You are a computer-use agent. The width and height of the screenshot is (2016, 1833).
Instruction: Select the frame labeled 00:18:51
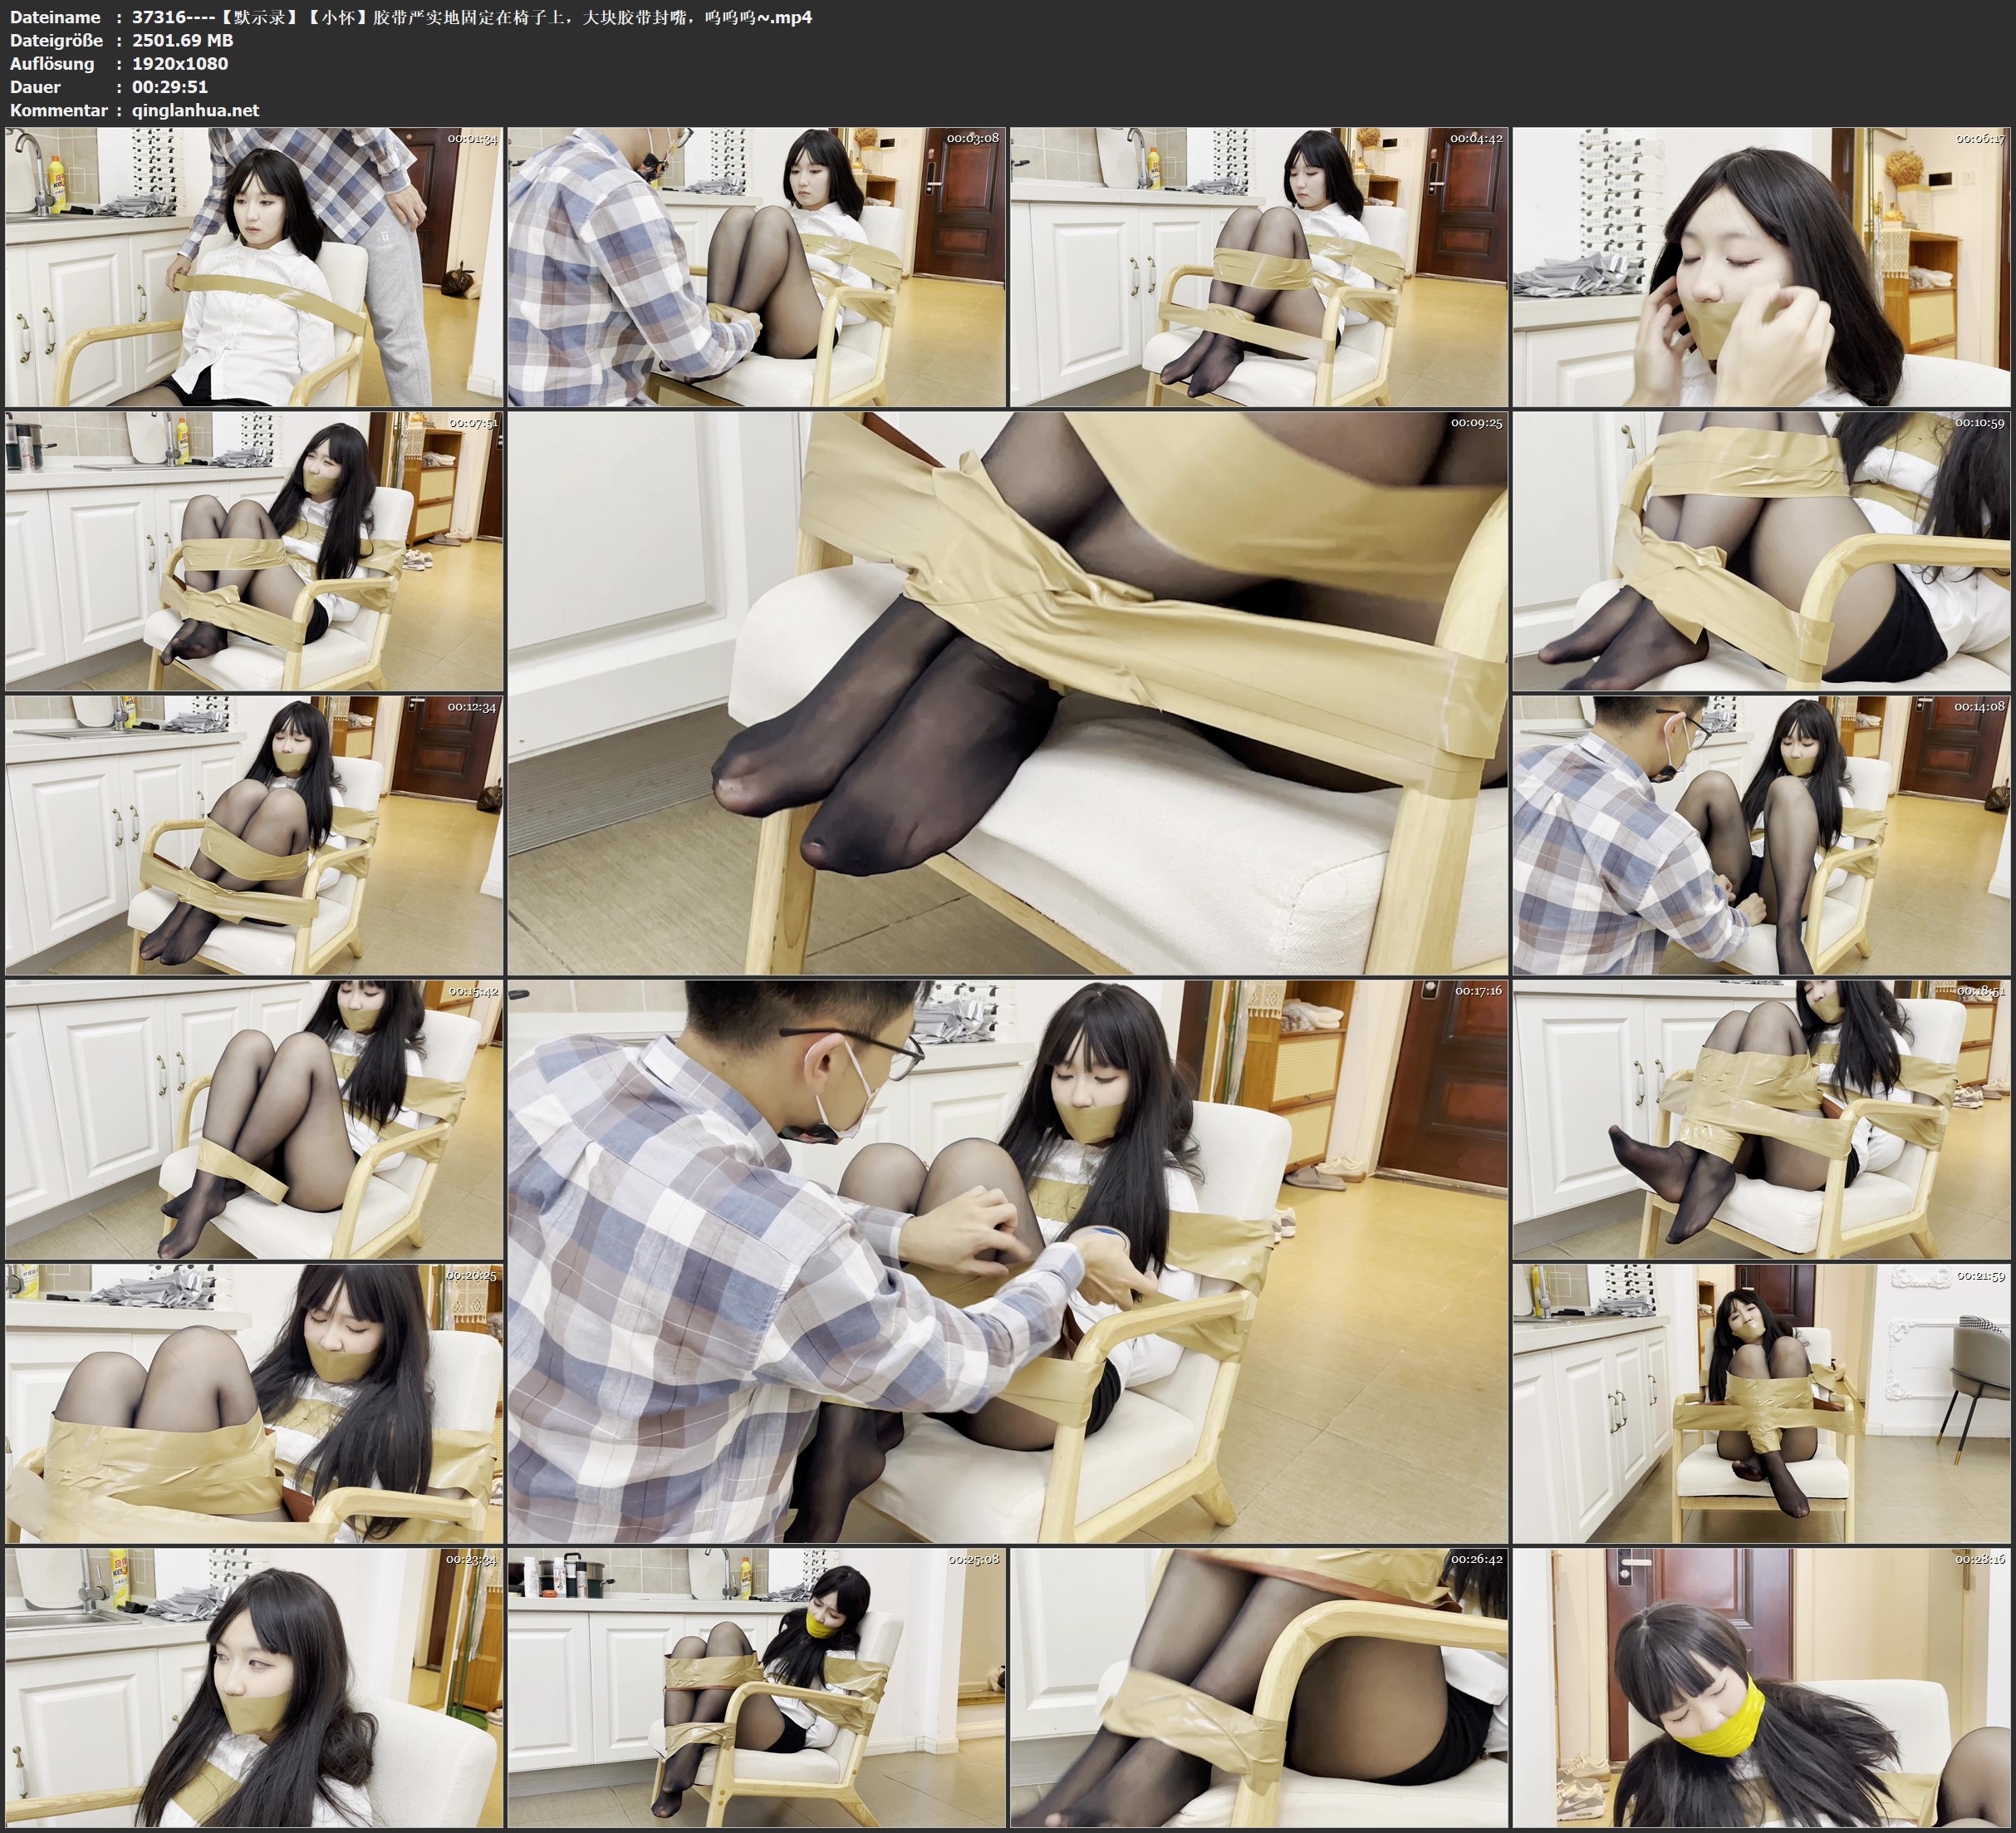coord(1761,1118)
